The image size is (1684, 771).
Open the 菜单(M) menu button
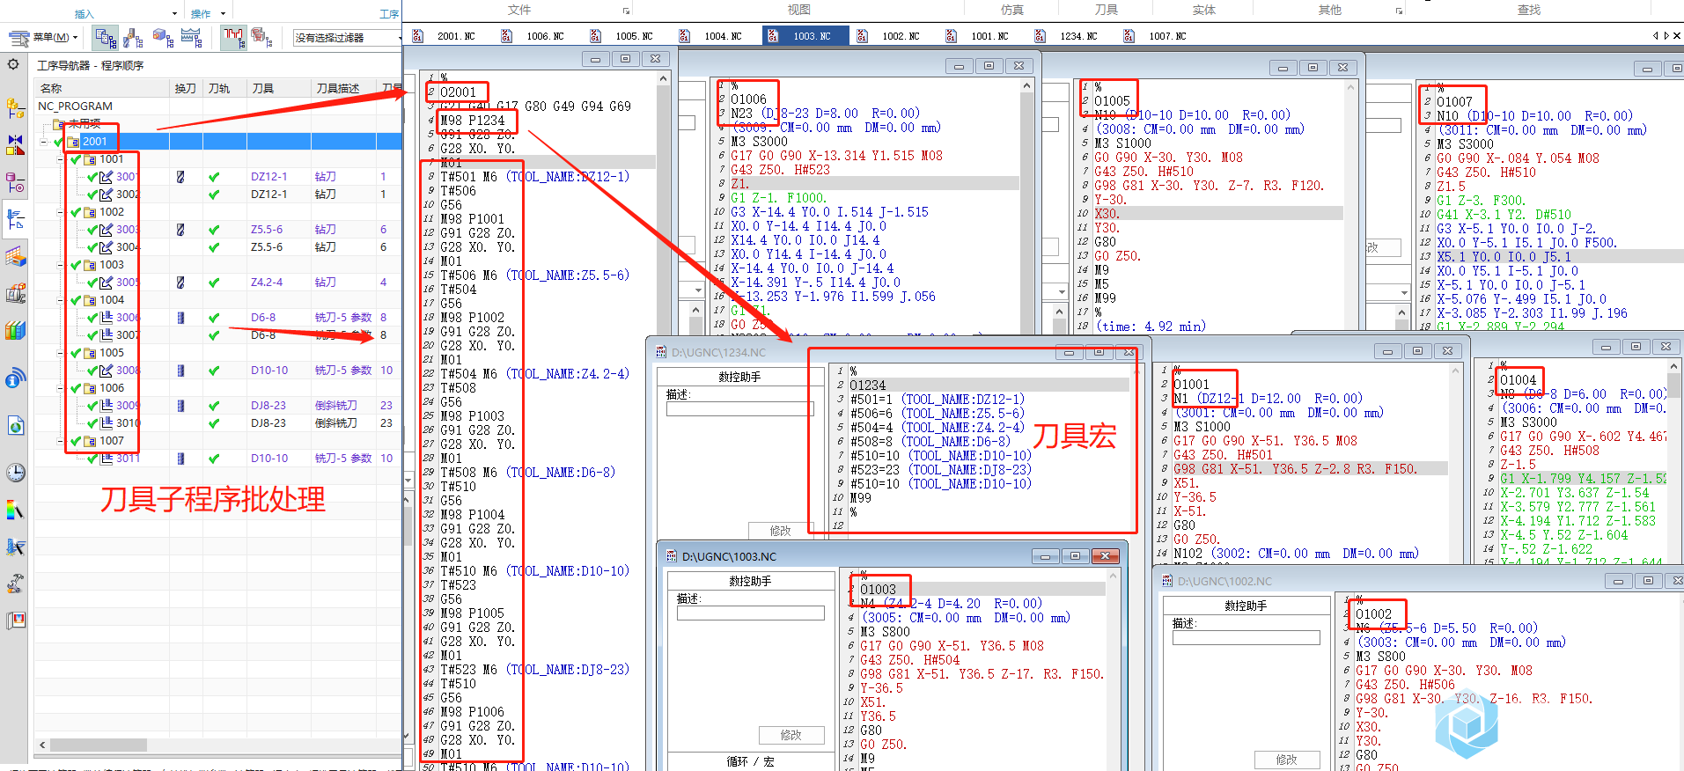44,38
